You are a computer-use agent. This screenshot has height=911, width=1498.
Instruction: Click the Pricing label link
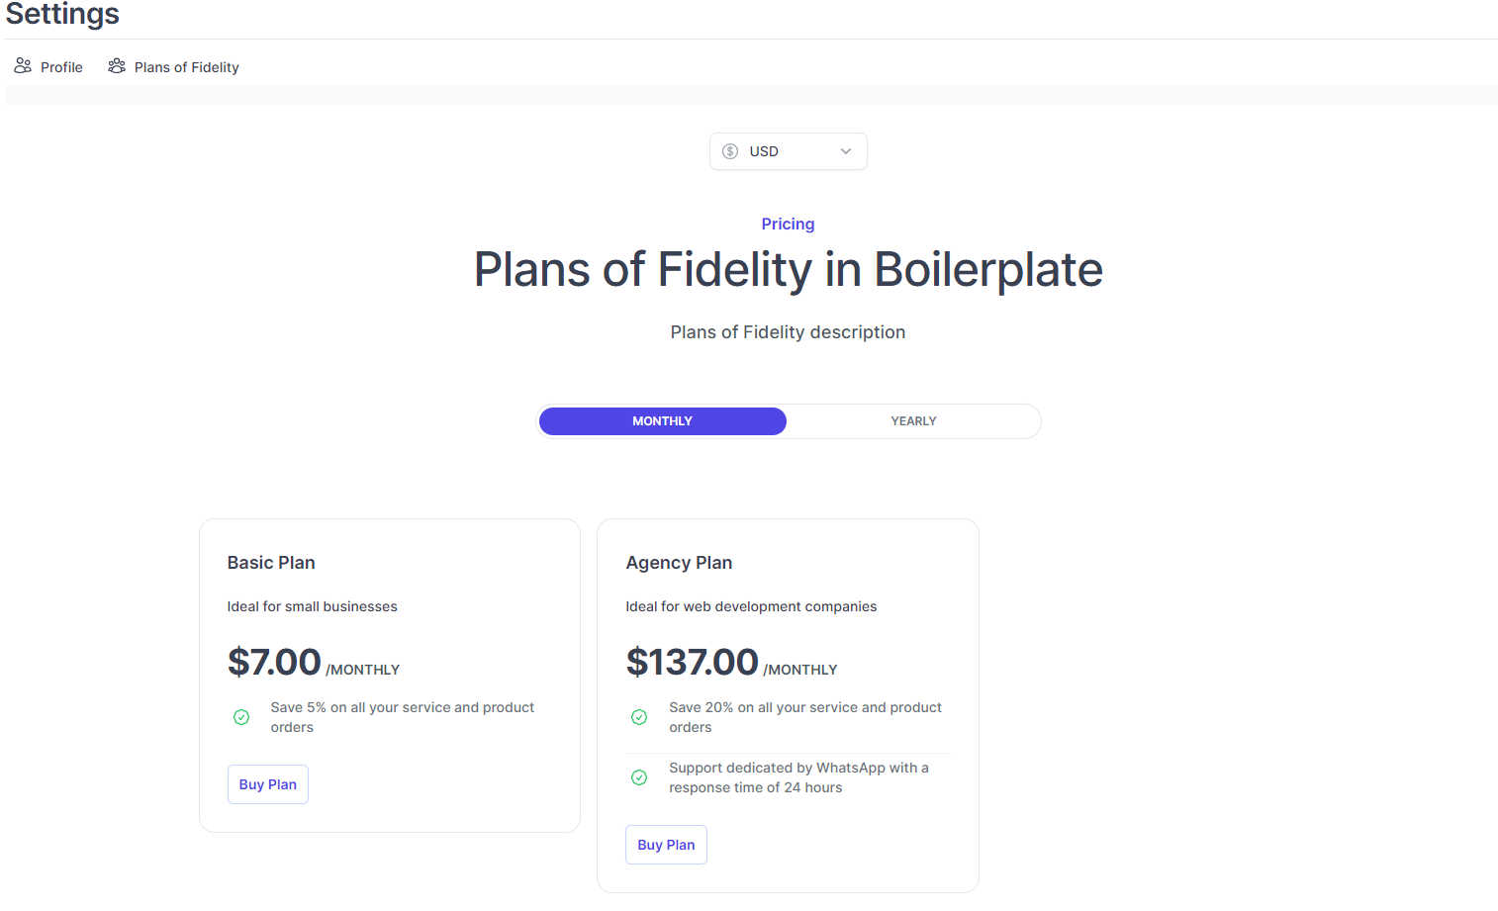pos(788,225)
